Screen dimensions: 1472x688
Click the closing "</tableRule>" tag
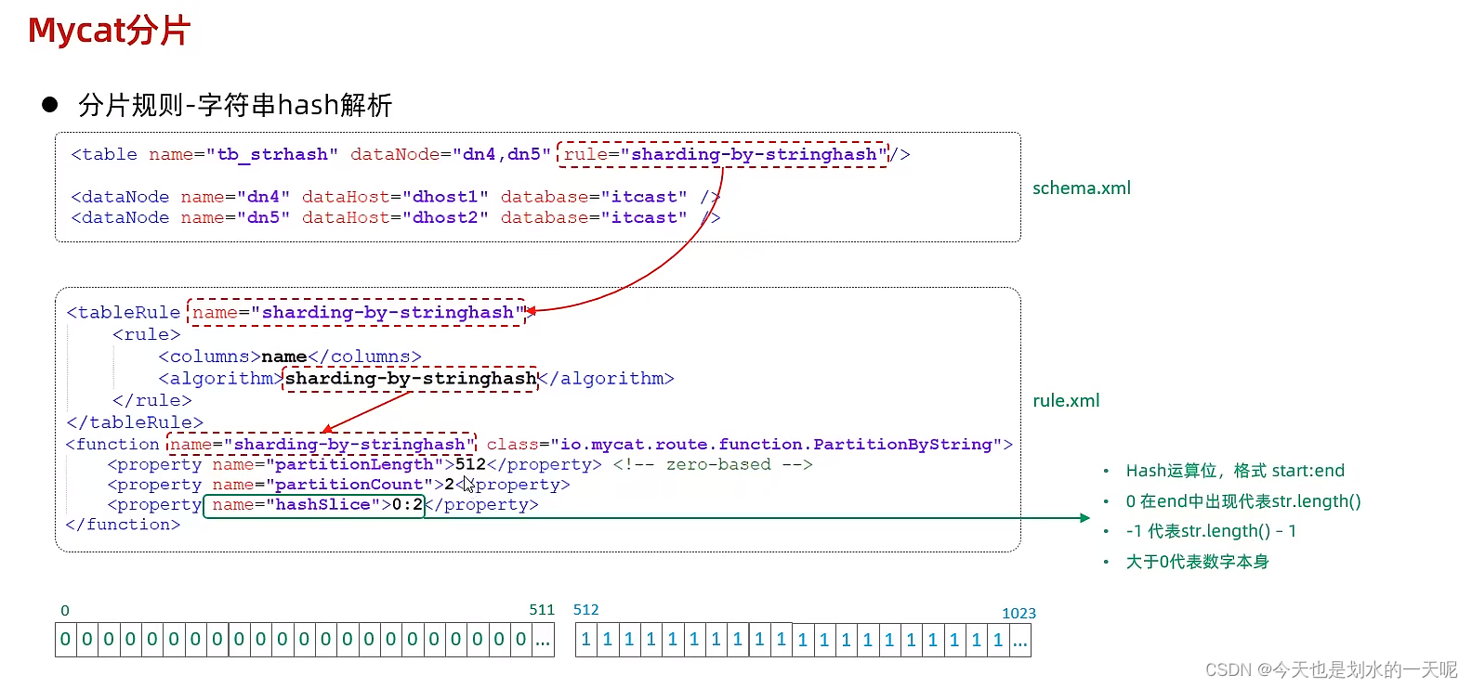(134, 422)
